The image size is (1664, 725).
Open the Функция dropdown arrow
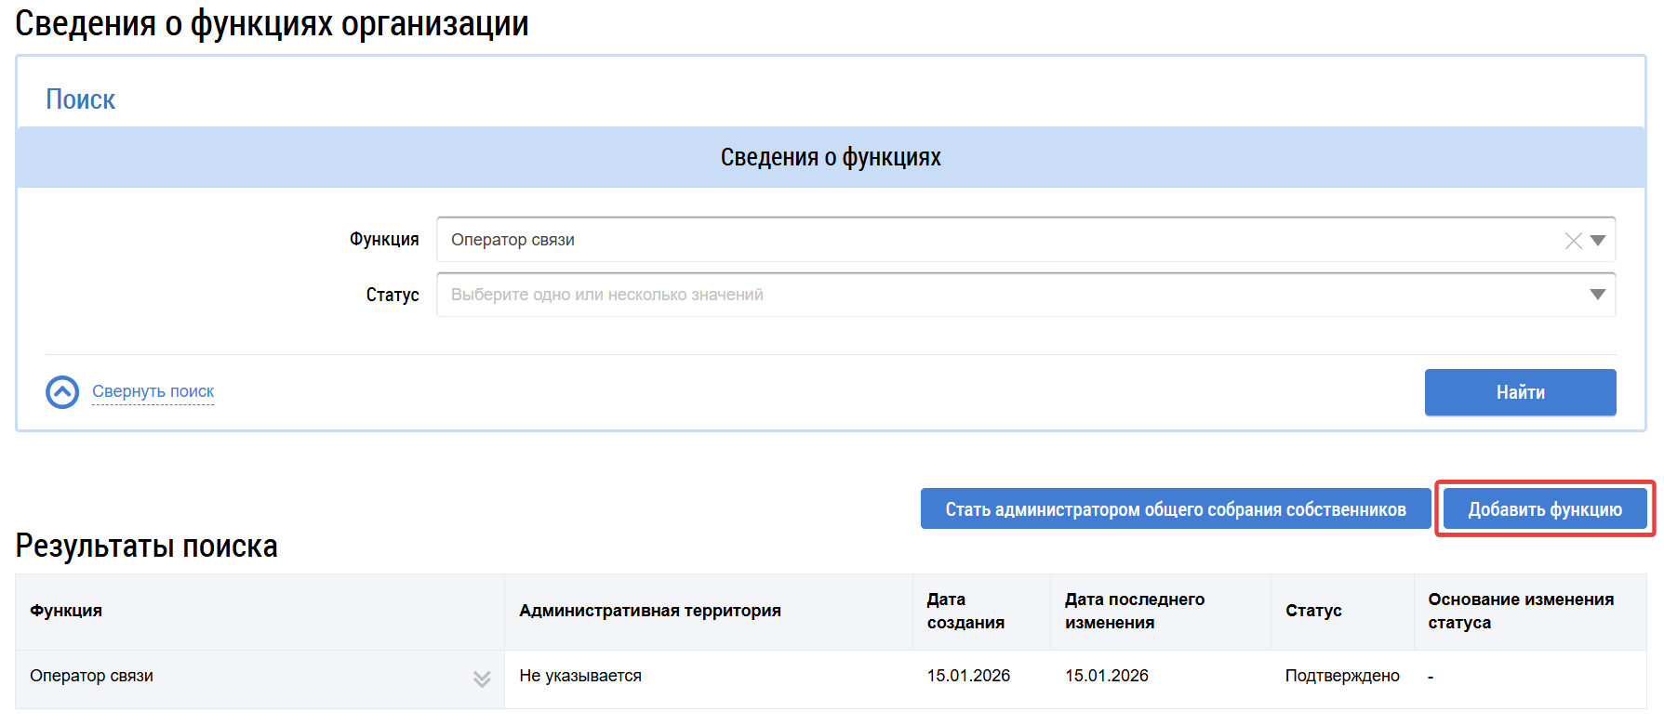tap(1598, 241)
